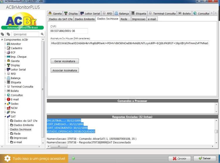Click the component tree vertical scrollbar
The width and height of the screenshot is (220, 163).
[x=43, y=91]
